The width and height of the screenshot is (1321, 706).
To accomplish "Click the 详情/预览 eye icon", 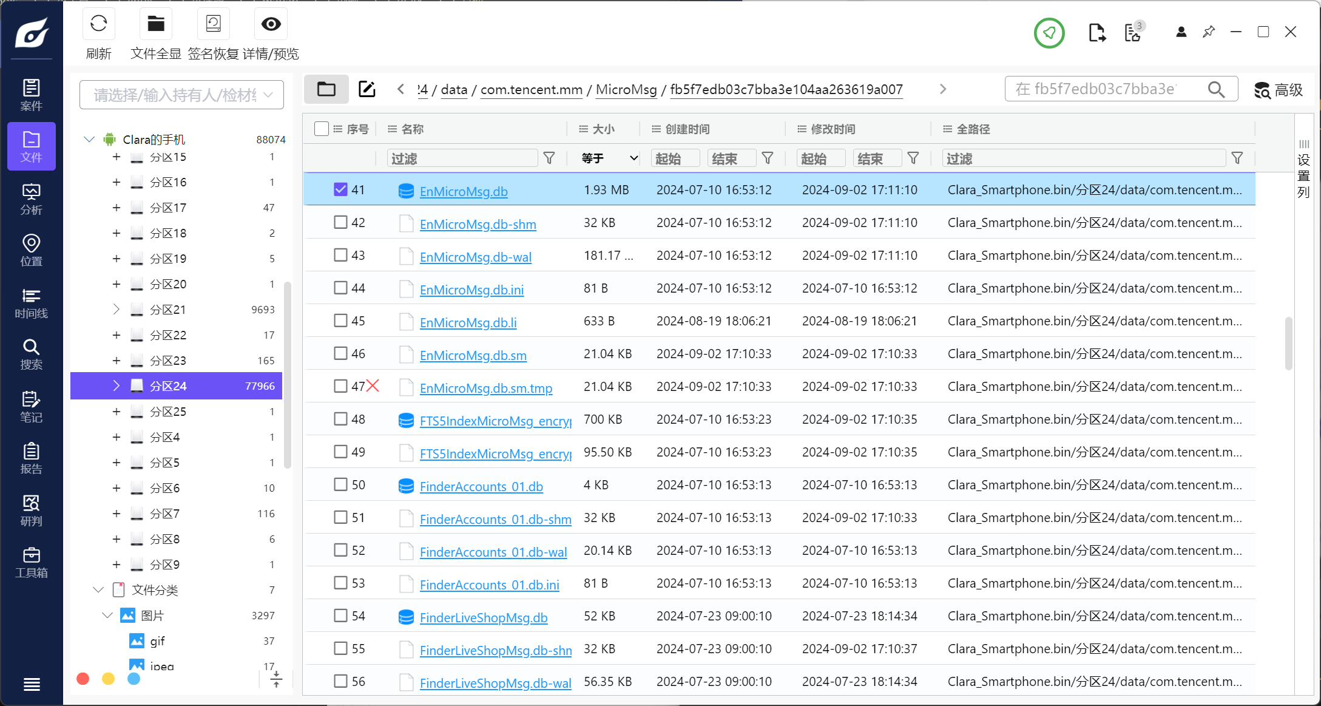I will pyautogui.click(x=271, y=24).
